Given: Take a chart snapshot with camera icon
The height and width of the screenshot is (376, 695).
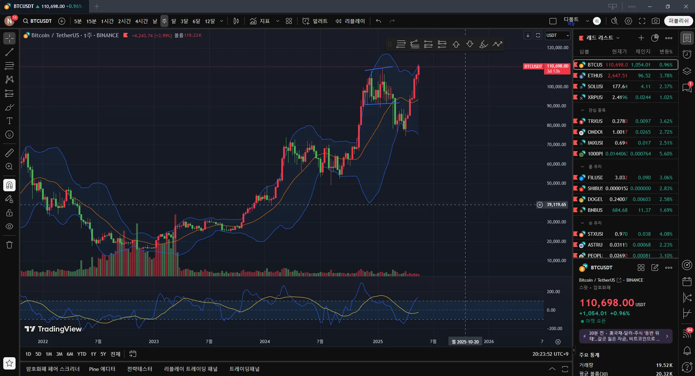Looking at the screenshot, I should click(656, 21).
